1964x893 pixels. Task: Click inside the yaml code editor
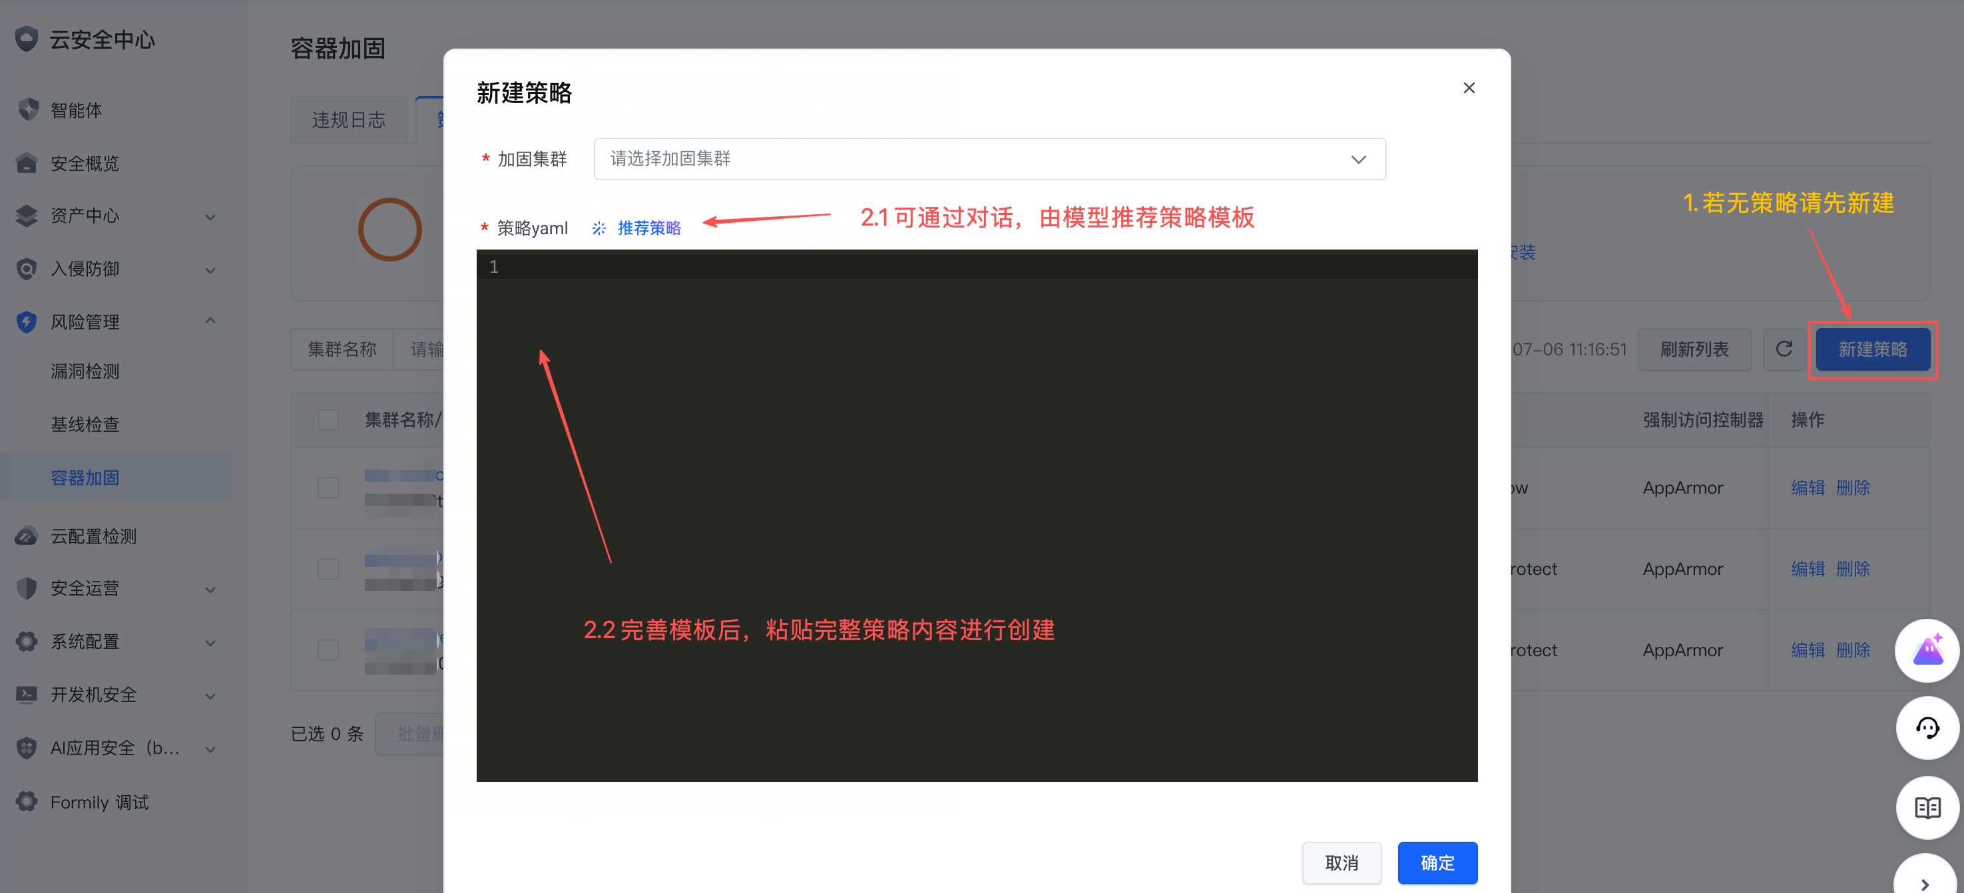[x=977, y=515]
